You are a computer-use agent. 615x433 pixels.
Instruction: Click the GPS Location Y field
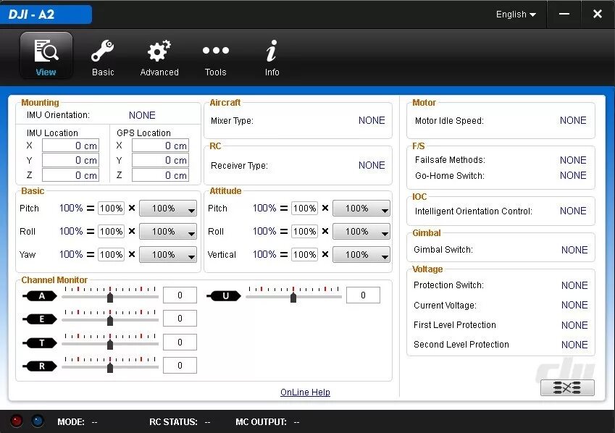[160, 161]
